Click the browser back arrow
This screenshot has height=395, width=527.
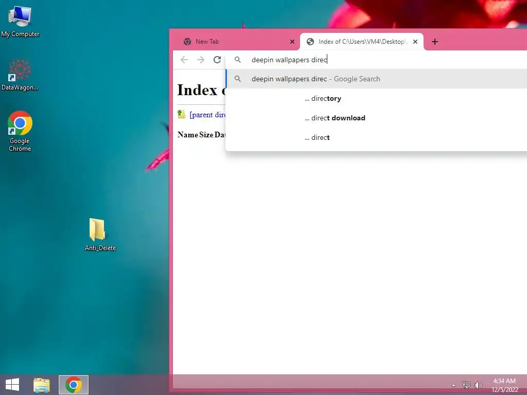tap(184, 60)
